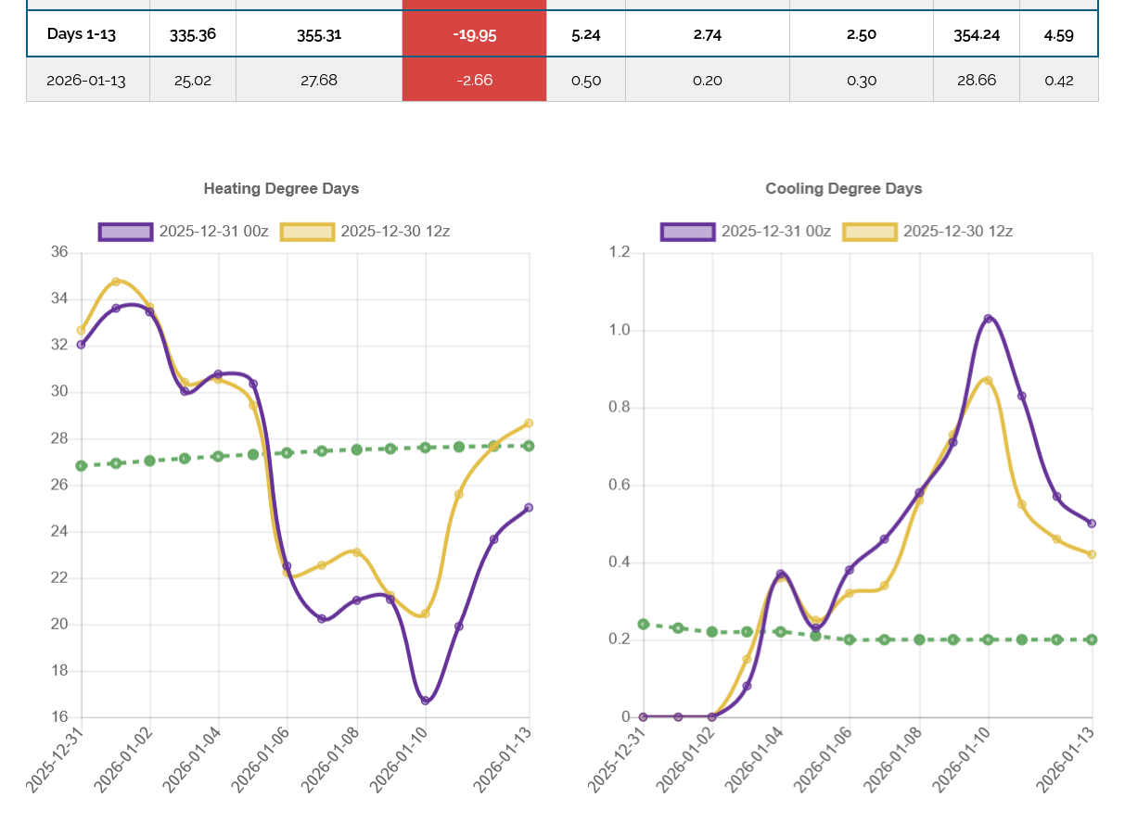
Task: Click purple heating low point at 2026-01-10
Action: (x=426, y=701)
